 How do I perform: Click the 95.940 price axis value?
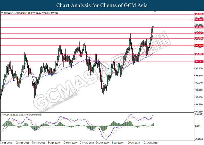coord(199,83)
